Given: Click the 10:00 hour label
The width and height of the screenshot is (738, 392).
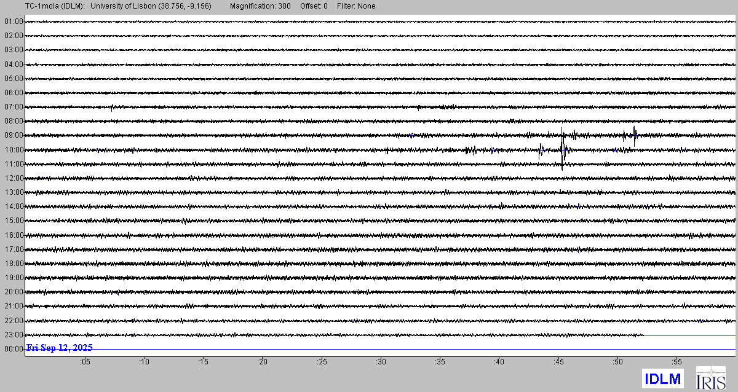Looking at the screenshot, I should 13,150.
